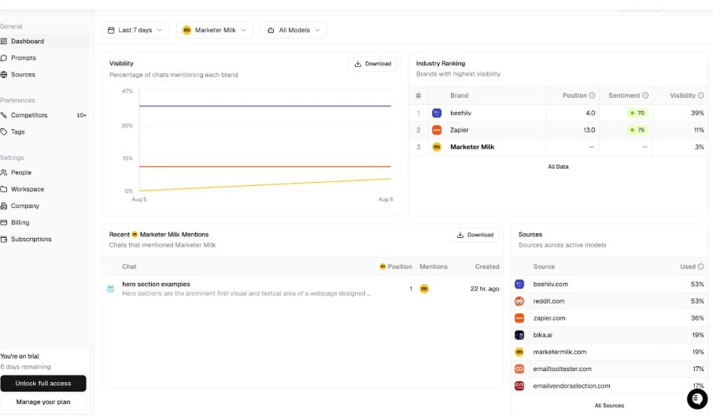Click the Zapier logo in ranking table
The width and height of the screenshot is (713, 416).
(437, 130)
